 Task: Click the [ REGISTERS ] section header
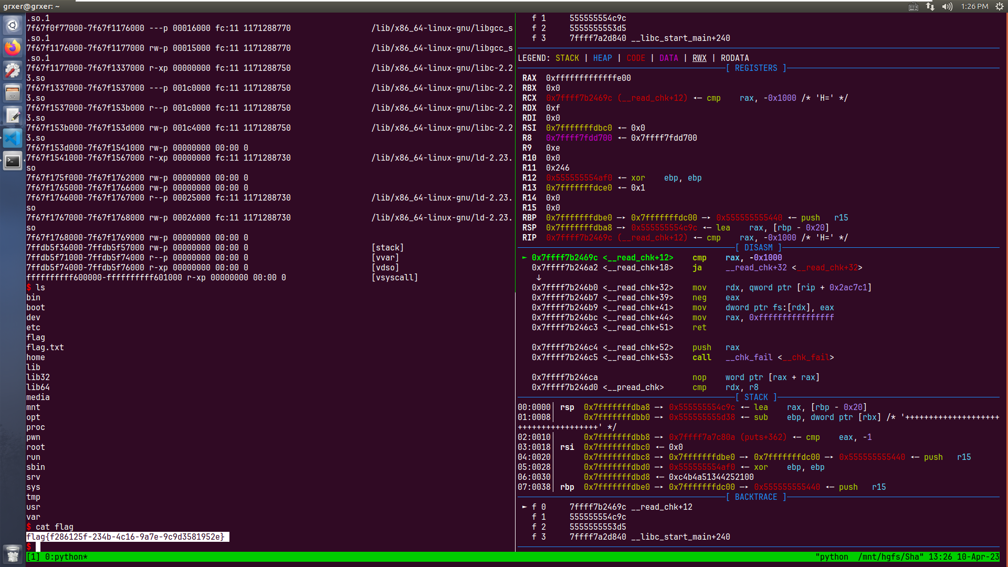coord(756,68)
